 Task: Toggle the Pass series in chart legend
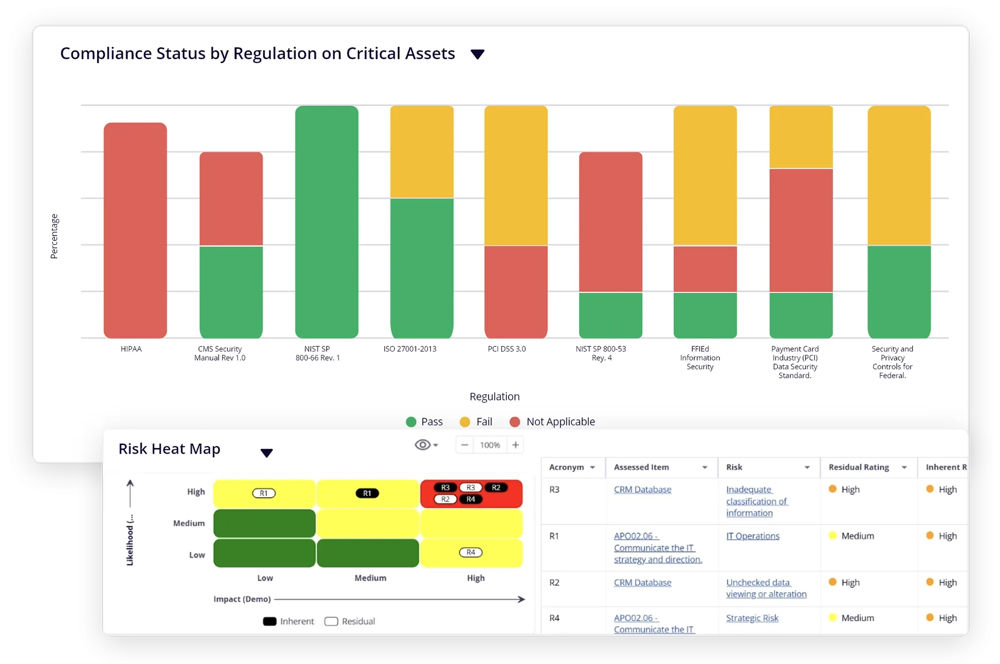(x=411, y=422)
